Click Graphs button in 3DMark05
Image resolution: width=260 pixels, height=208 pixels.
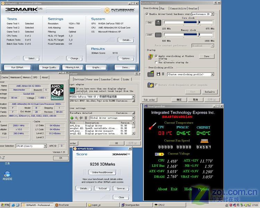(96, 68)
